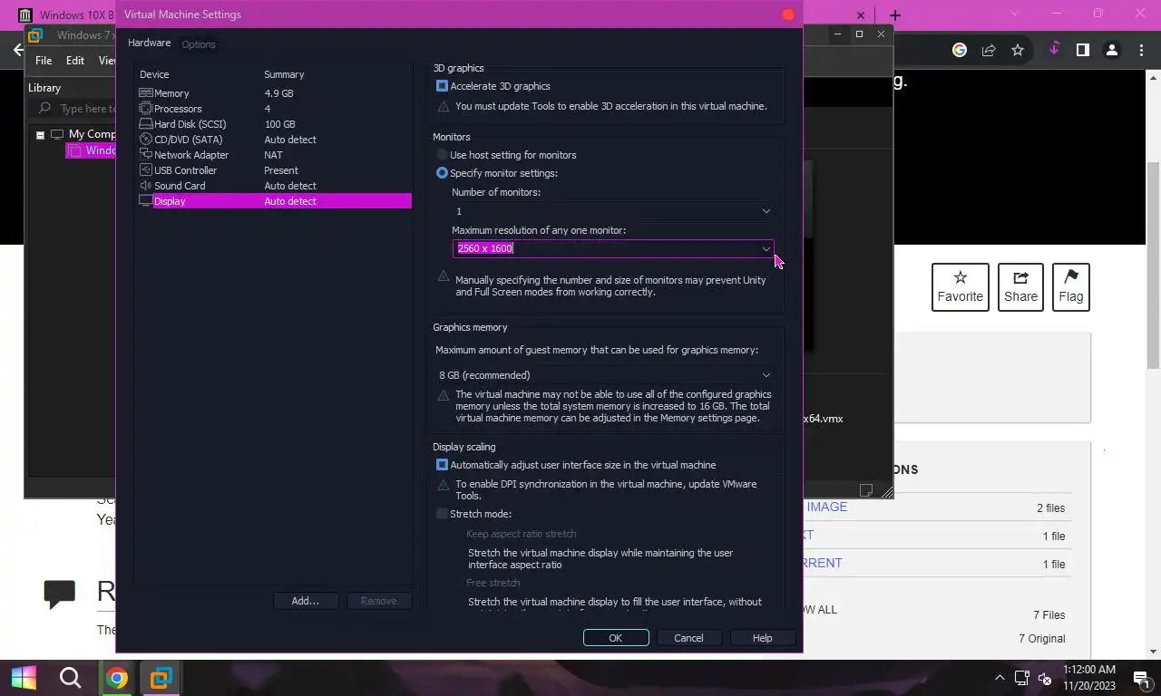Viewport: 1161px width, 696px height.
Task: Select Memory 4.9 GB summary text
Action: [278, 93]
